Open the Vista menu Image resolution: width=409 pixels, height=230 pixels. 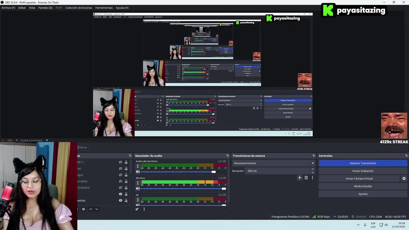coord(32,8)
